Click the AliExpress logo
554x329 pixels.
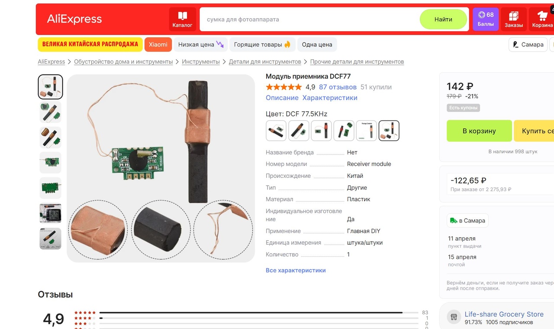(74, 19)
